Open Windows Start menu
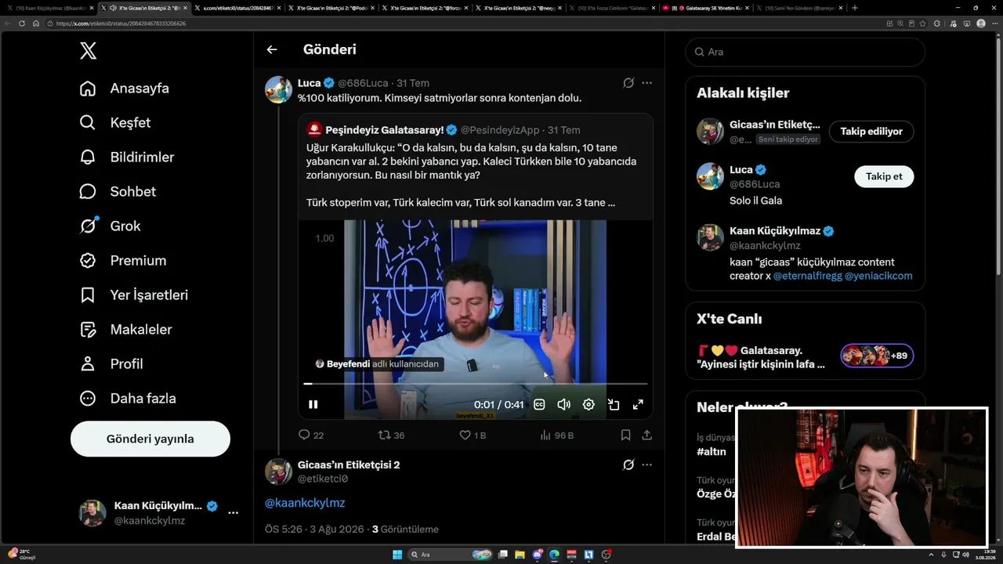Image resolution: width=1003 pixels, height=564 pixels. click(x=397, y=555)
